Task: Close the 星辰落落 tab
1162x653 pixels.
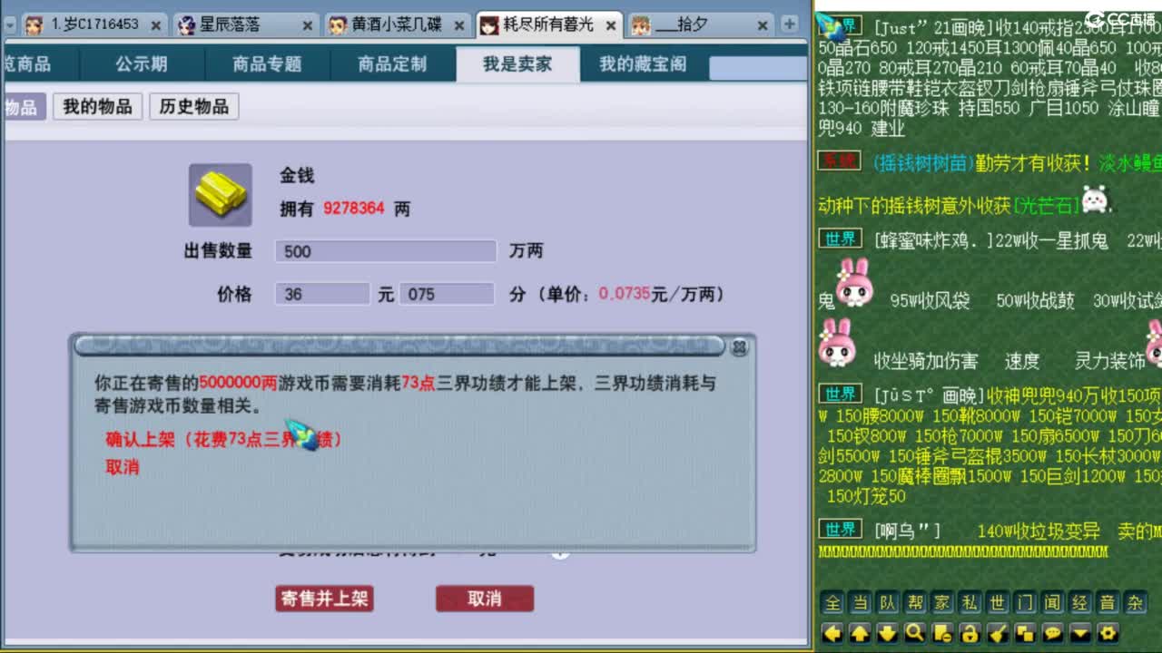Action: pos(307,25)
